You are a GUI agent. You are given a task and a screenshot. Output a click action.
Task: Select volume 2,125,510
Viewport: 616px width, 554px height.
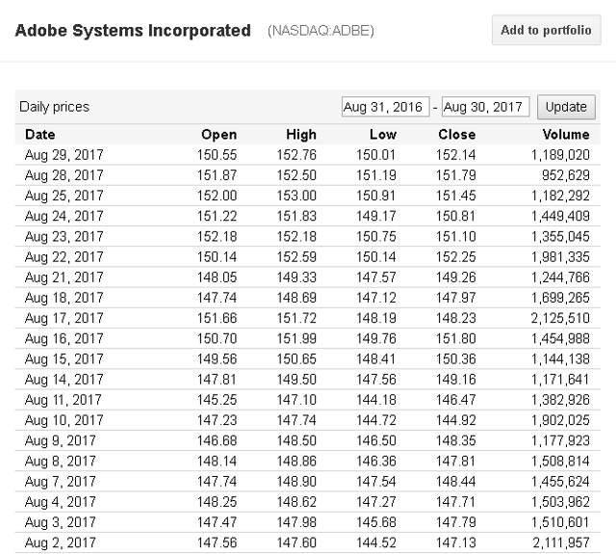point(560,318)
